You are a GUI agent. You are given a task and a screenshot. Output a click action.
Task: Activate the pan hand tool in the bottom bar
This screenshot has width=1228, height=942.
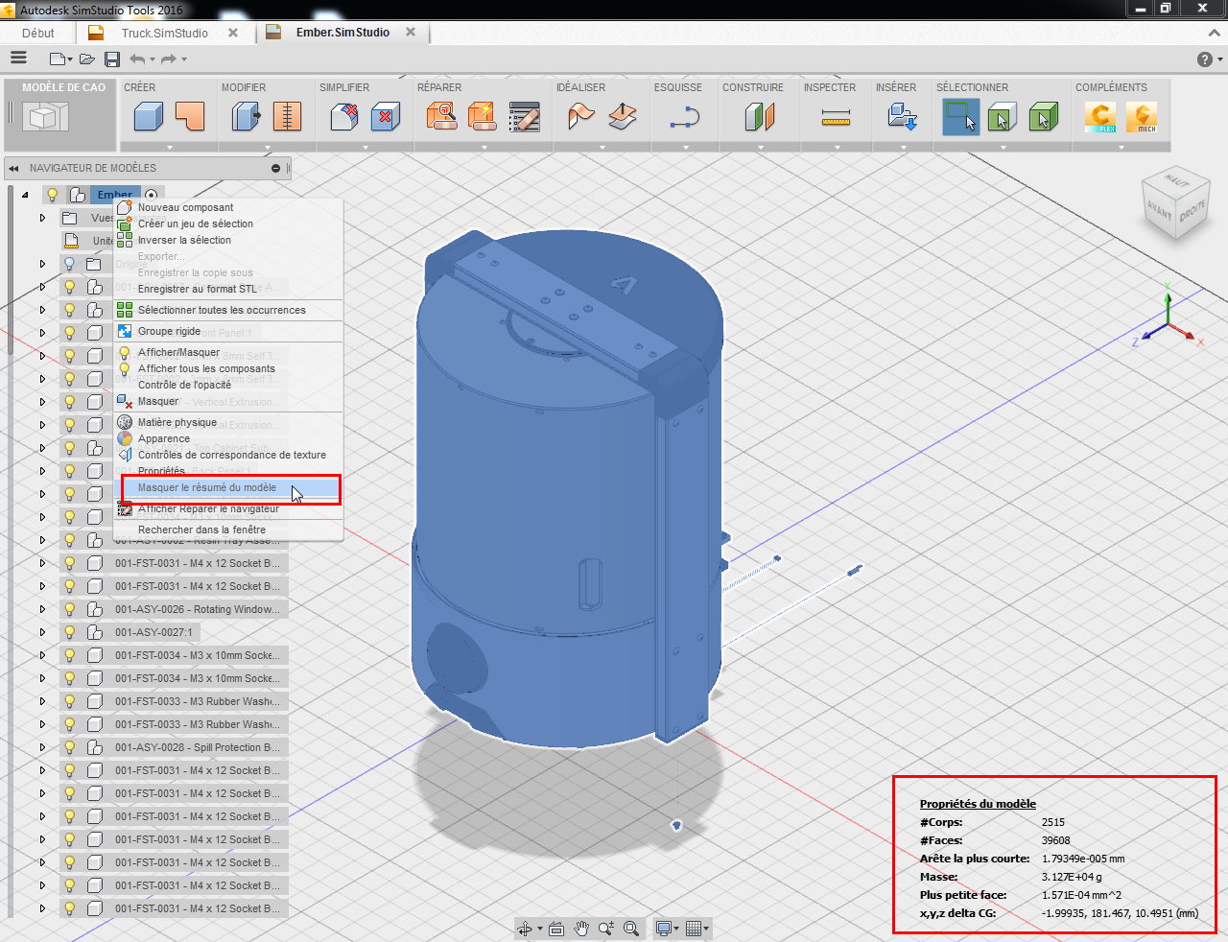pos(581,928)
